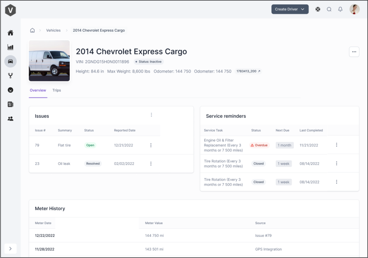Click the search magnifier icon in header
This screenshot has width=368, height=258.
pyautogui.click(x=329, y=9)
